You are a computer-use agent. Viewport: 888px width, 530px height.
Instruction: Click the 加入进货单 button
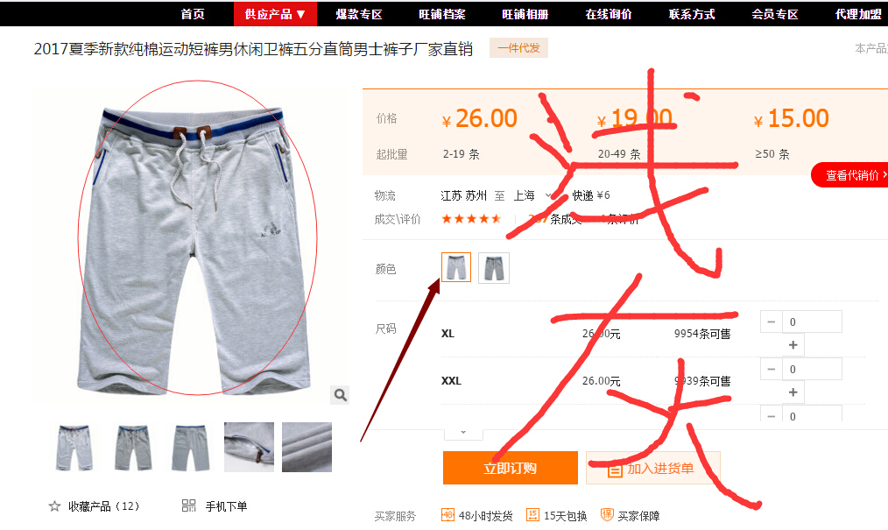653,468
